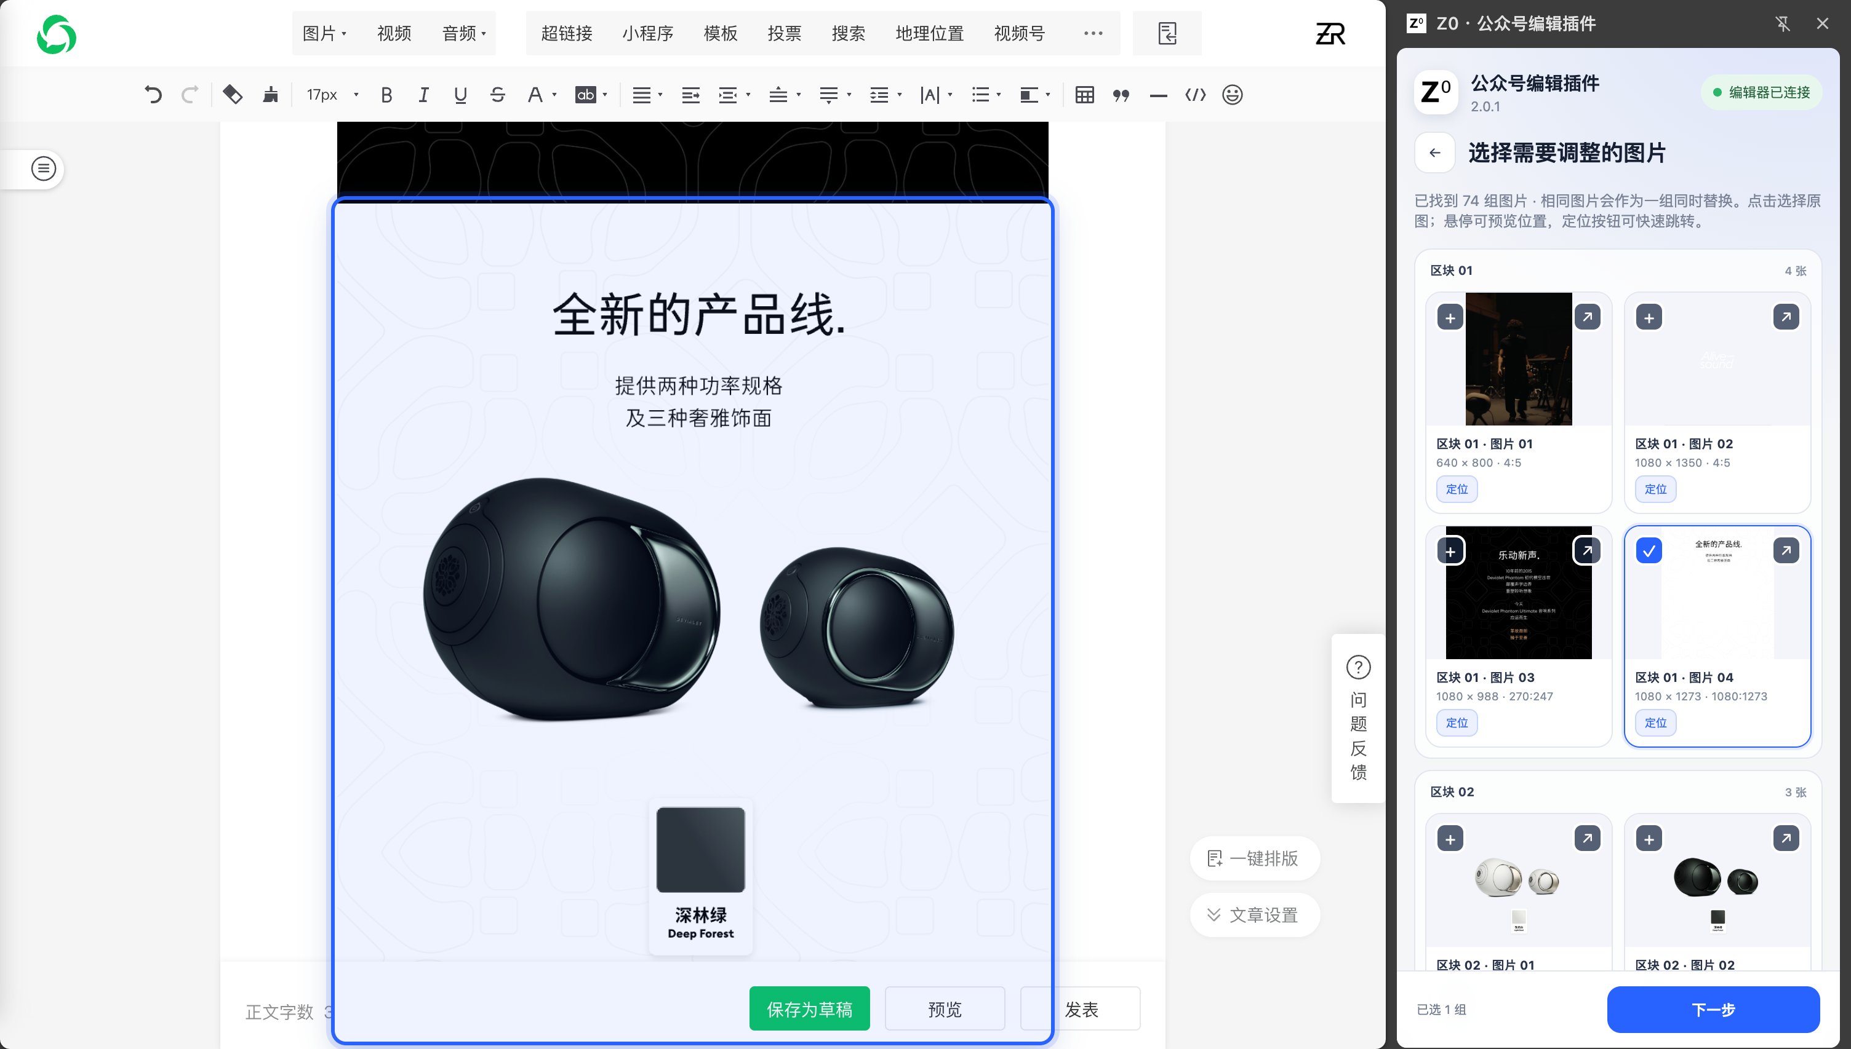Open the code view icon
Viewport: 1851px width, 1049px height.
click(x=1195, y=94)
